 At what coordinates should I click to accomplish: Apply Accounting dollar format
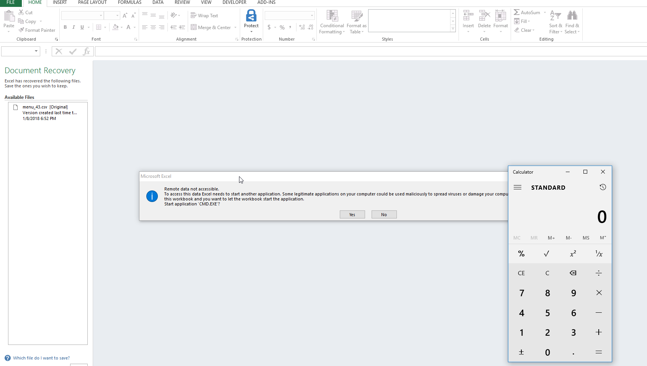[x=269, y=27]
